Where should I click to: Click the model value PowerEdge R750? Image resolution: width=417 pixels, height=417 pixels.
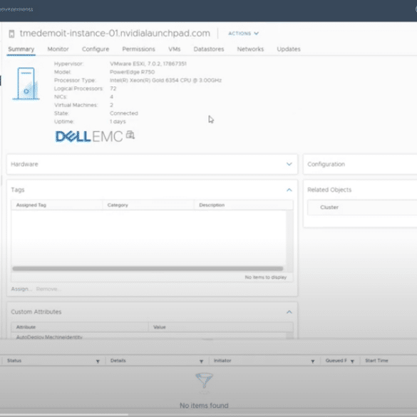click(x=132, y=72)
